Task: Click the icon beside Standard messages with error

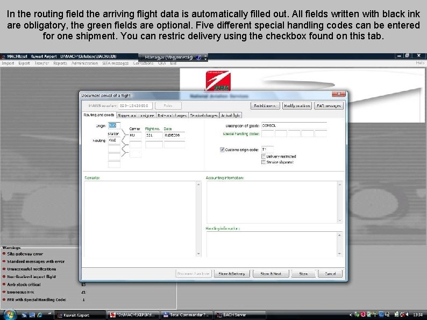Action: pos(4,261)
